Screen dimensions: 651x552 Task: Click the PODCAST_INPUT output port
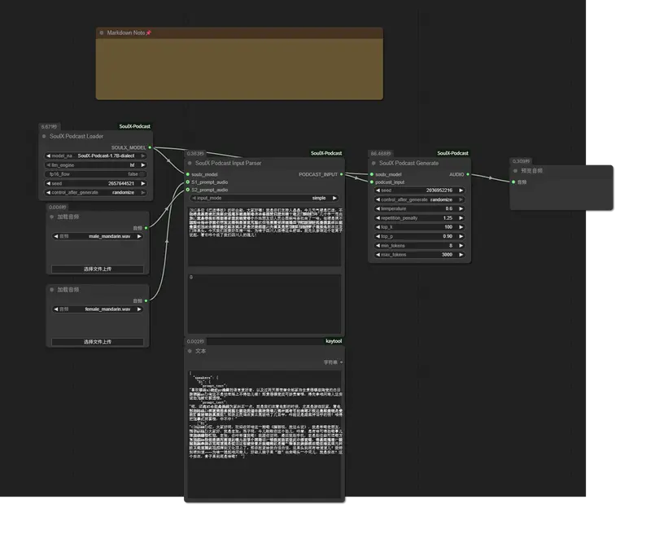(x=342, y=174)
